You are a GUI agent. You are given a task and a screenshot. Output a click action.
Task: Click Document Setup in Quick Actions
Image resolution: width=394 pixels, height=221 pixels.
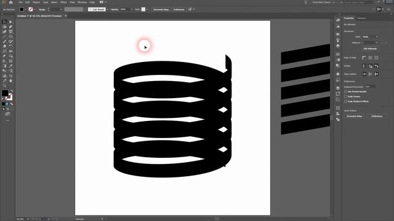(355, 116)
